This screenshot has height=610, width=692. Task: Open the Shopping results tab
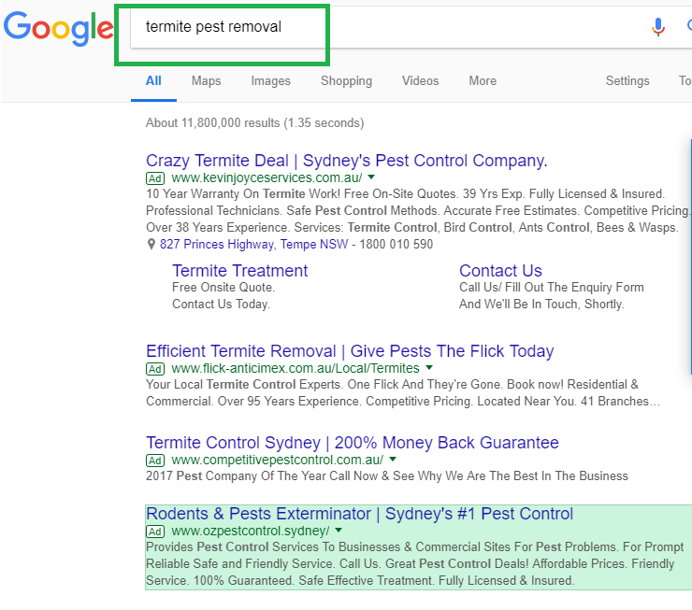[x=346, y=81]
